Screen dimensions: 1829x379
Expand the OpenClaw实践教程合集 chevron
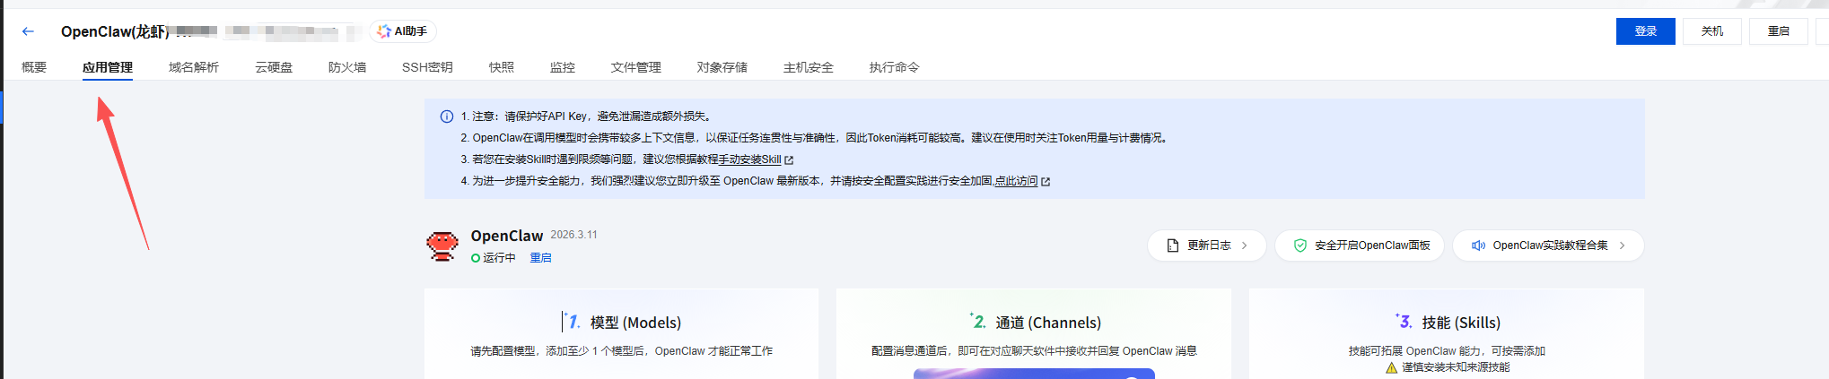click(x=1622, y=245)
